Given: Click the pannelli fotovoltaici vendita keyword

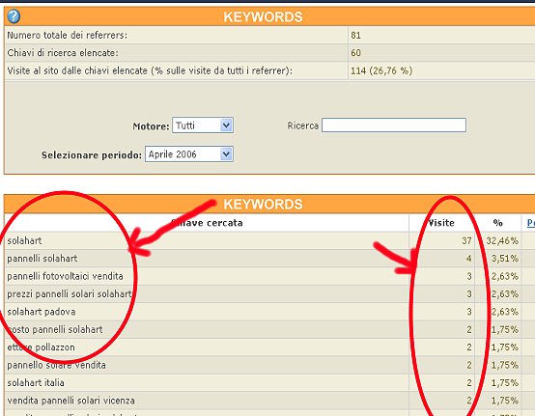Looking at the screenshot, I should (65, 276).
